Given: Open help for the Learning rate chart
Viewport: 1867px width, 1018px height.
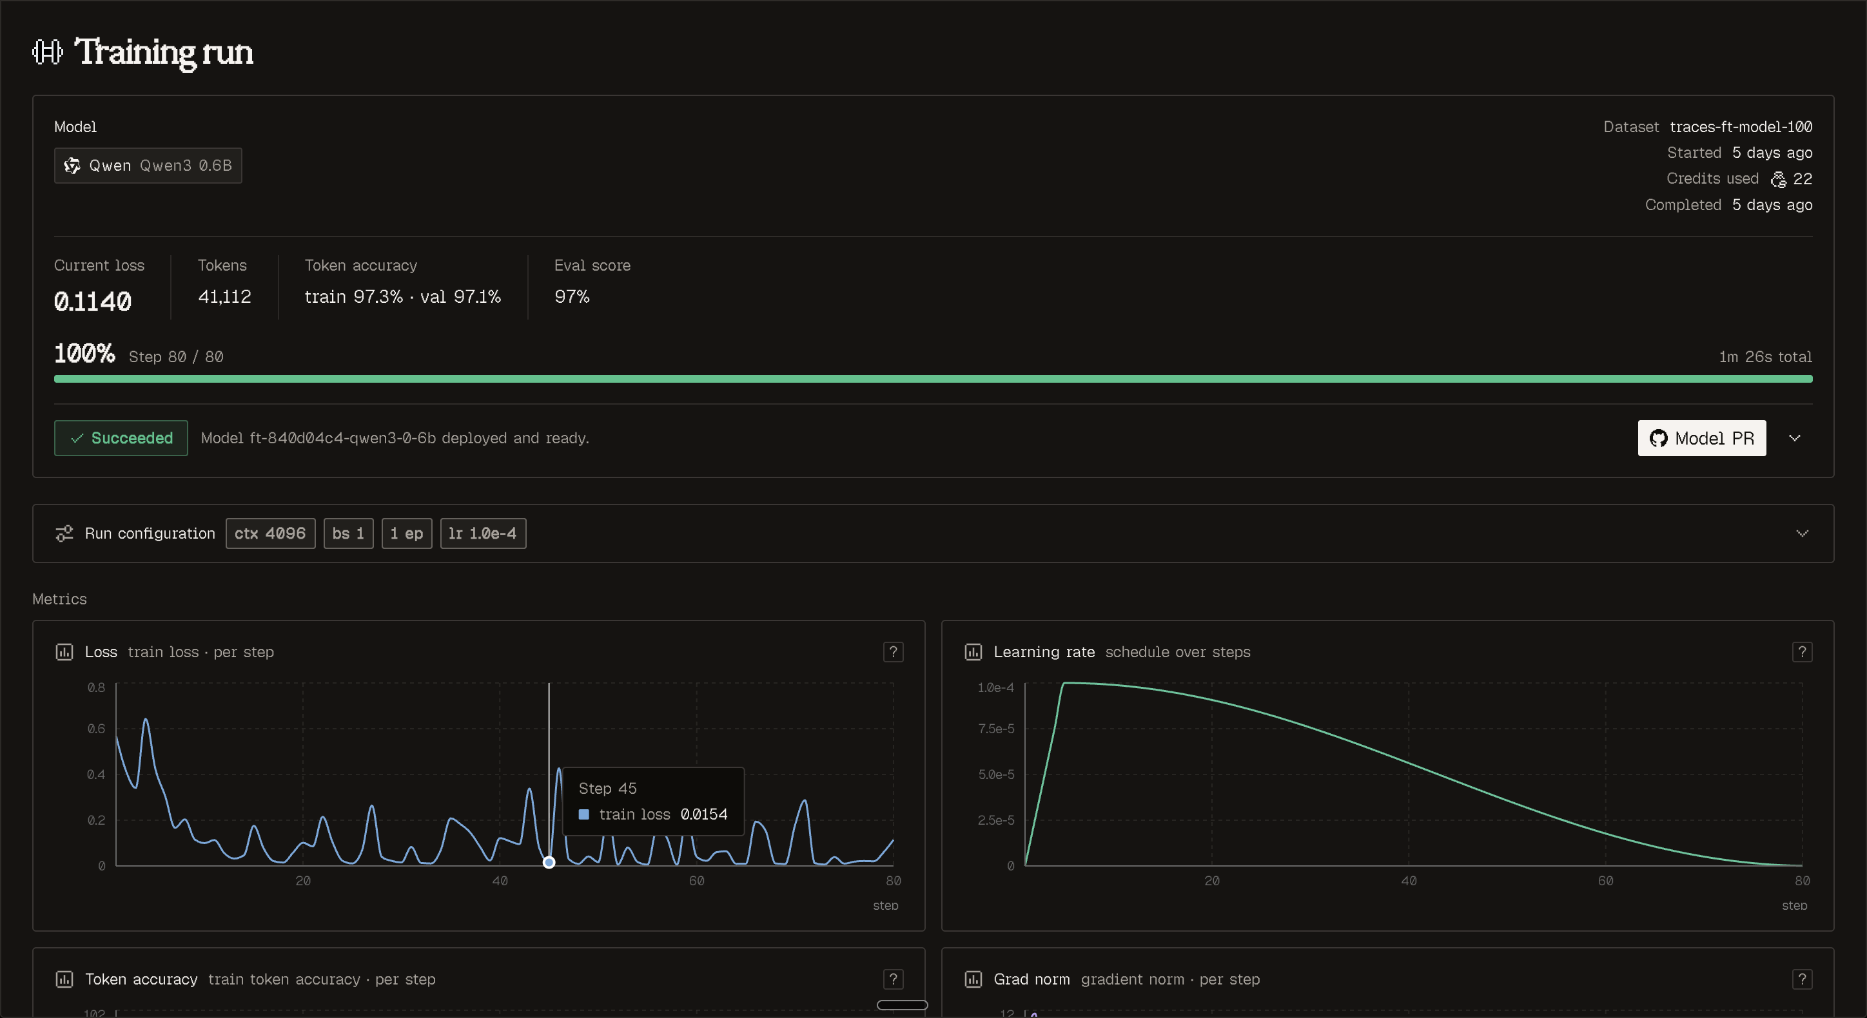Looking at the screenshot, I should tap(1803, 652).
